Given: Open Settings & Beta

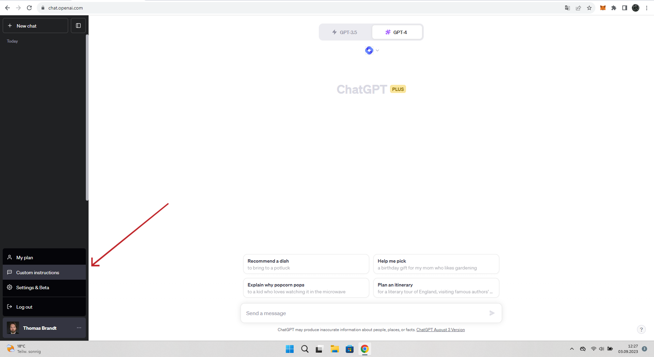Looking at the screenshot, I should point(44,288).
